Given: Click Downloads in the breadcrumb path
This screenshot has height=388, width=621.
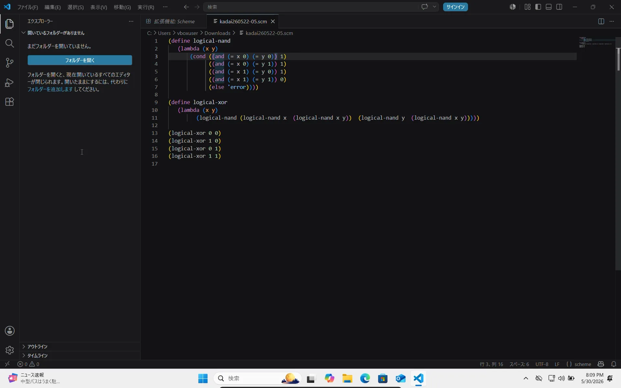Looking at the screenshot, I should (x=217, y=33).
